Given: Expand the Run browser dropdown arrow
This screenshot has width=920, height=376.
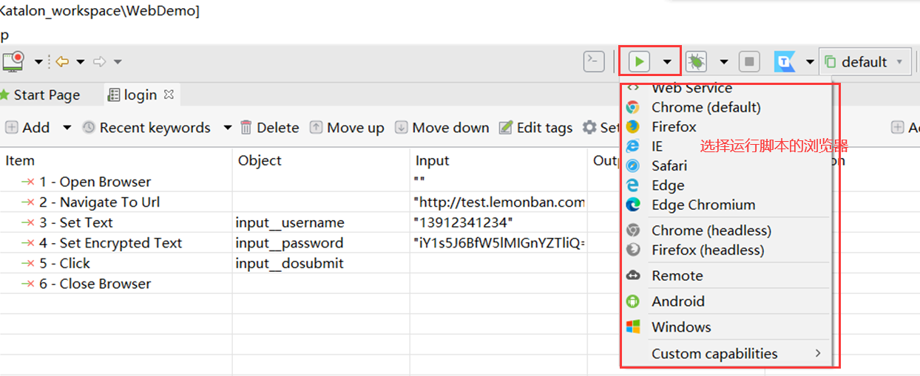Looking at the screenshot, I should coord(667,62).
